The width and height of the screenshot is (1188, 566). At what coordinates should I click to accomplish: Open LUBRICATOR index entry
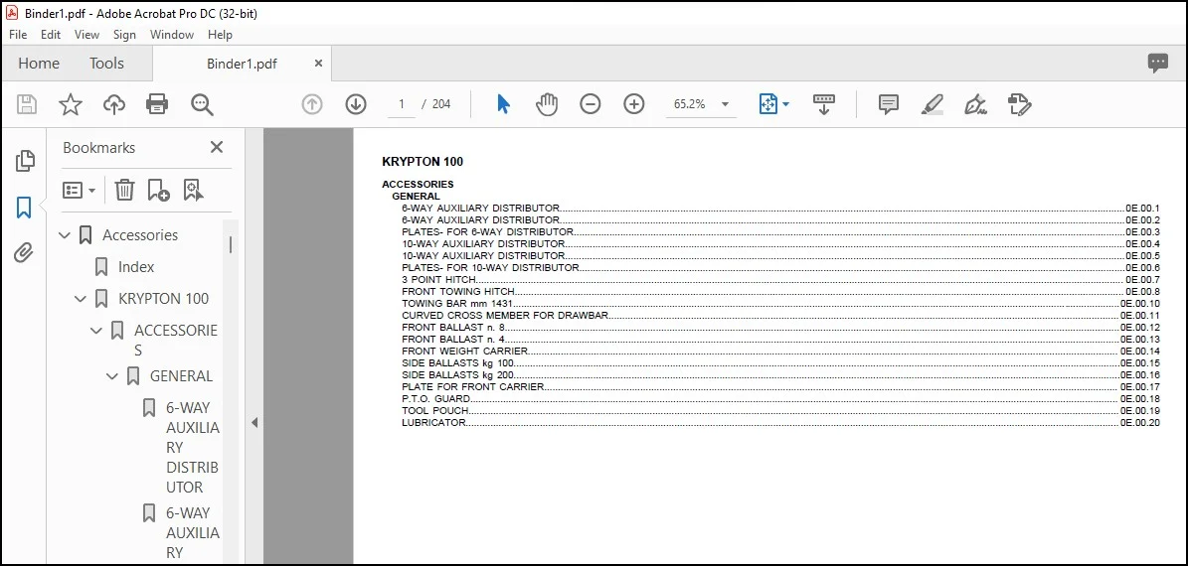pyautogui.click(x=780, y=423)
